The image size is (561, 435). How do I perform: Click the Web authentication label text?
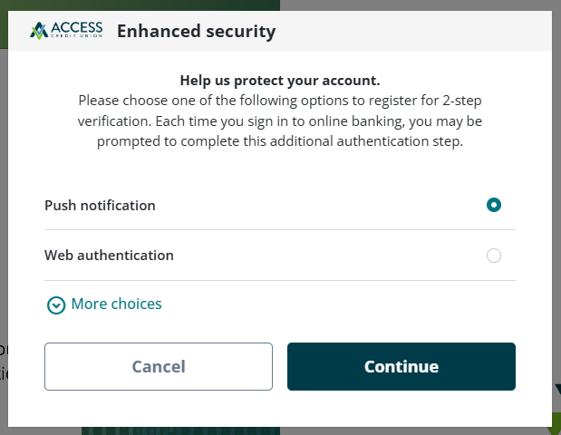coord(109,256)
